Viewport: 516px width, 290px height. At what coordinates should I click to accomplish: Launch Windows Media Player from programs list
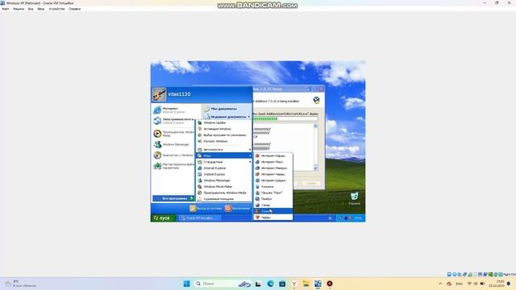[x=224, y=193]
